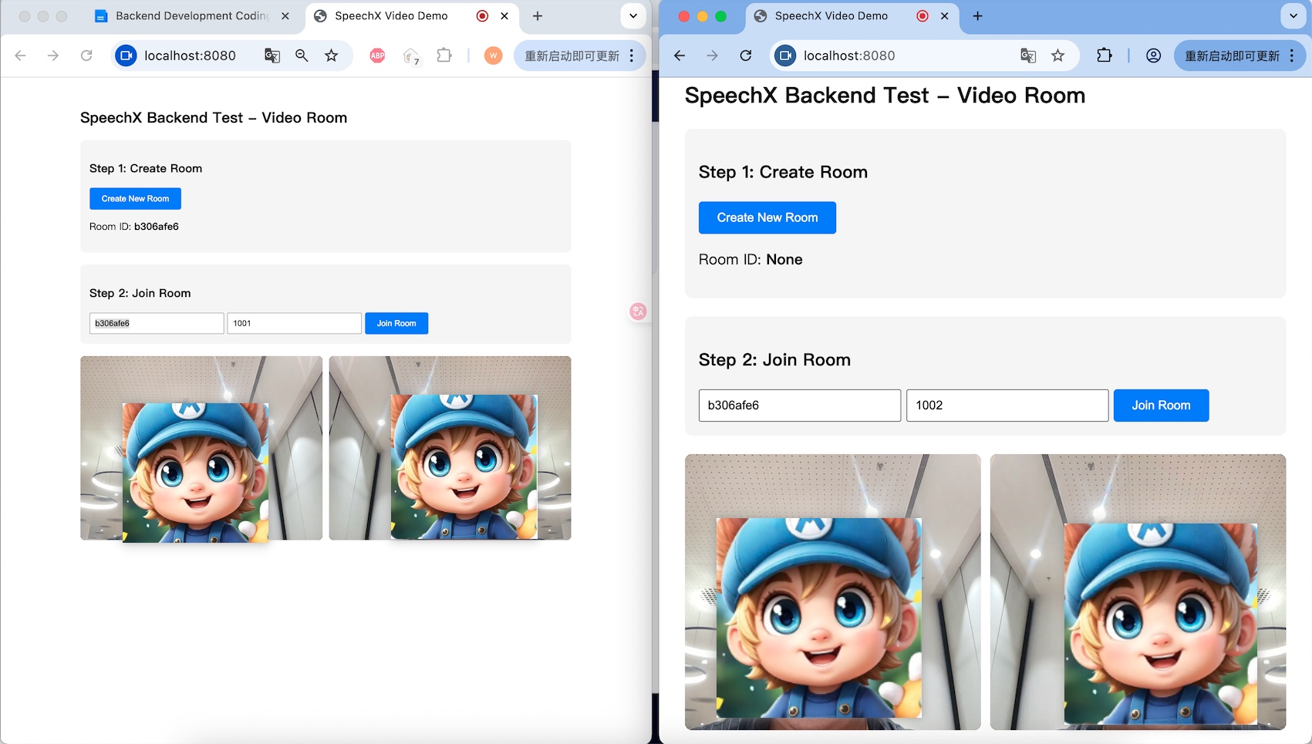1312x744 pixels.
Task: Expand tab search dropdown in right window
Action: coord(1293,16)
